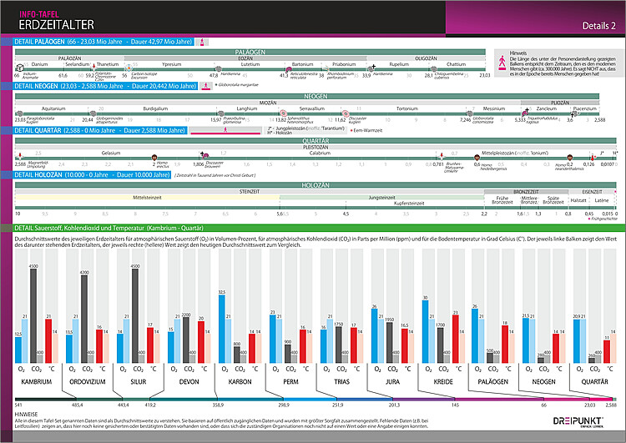Click the Sphenolithus heteromorphus fossil icon

[x=283, y=113]
